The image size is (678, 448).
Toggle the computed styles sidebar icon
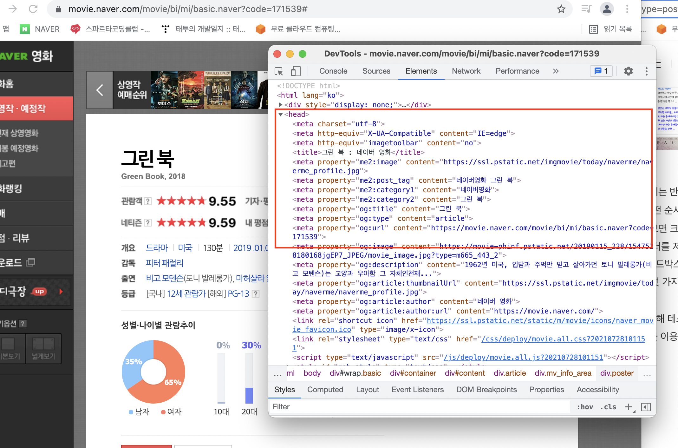tap(646, 407)
